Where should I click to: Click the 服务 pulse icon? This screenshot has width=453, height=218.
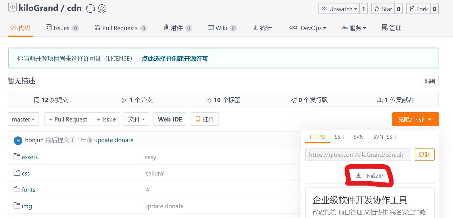click(x=345, y=28)
